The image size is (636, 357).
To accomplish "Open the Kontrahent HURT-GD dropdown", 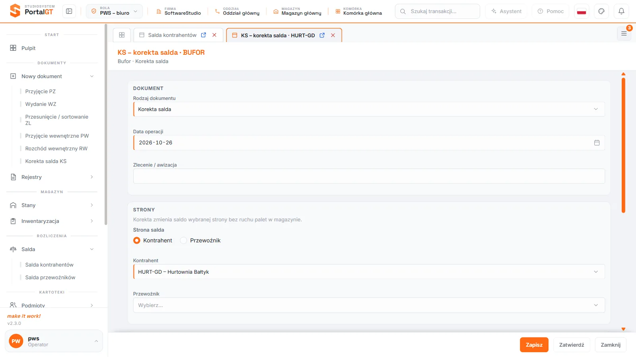I will (x=369, y=272).
